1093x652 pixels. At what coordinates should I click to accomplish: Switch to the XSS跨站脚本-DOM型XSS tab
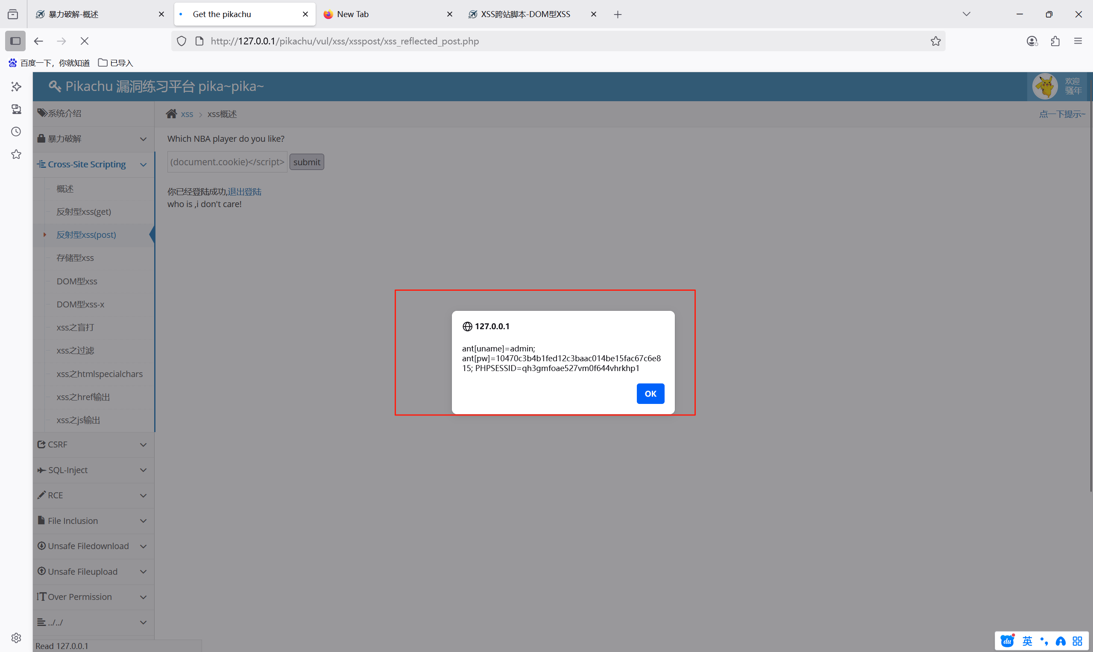(x=532, y=15)
